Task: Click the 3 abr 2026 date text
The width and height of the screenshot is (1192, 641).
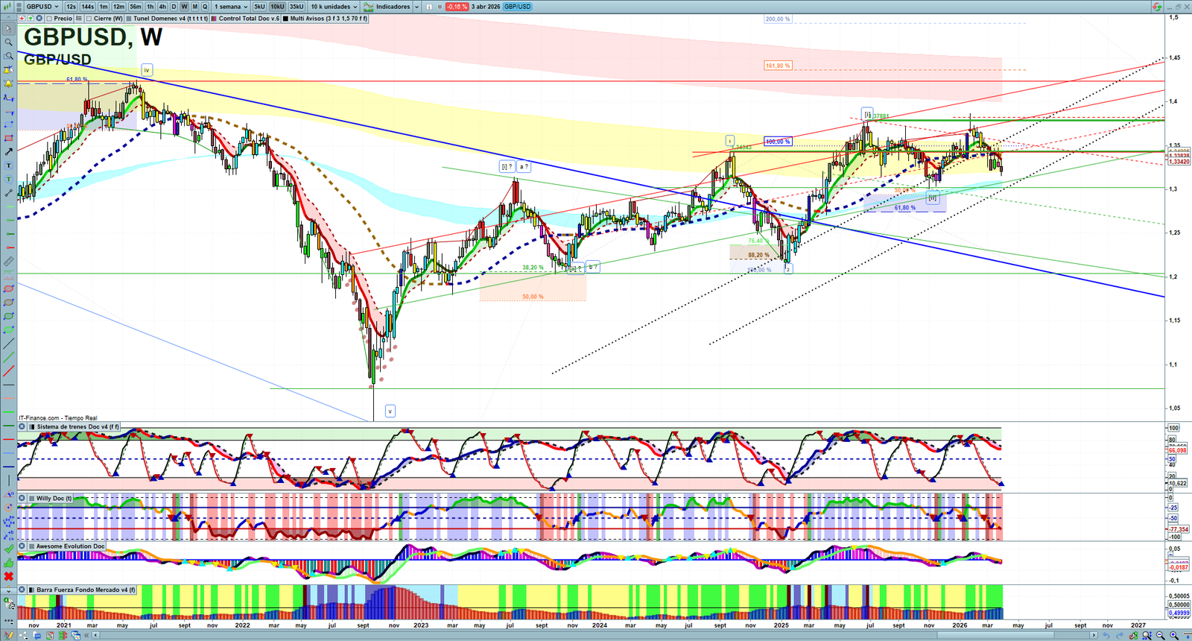Action: [x=486, y=7]
